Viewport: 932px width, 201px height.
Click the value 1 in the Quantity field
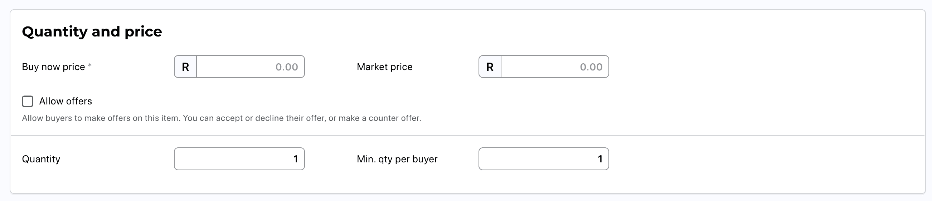pos(296,159)
